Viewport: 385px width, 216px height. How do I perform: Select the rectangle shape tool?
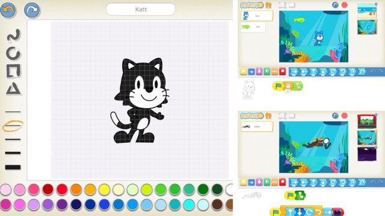[13, 71]
